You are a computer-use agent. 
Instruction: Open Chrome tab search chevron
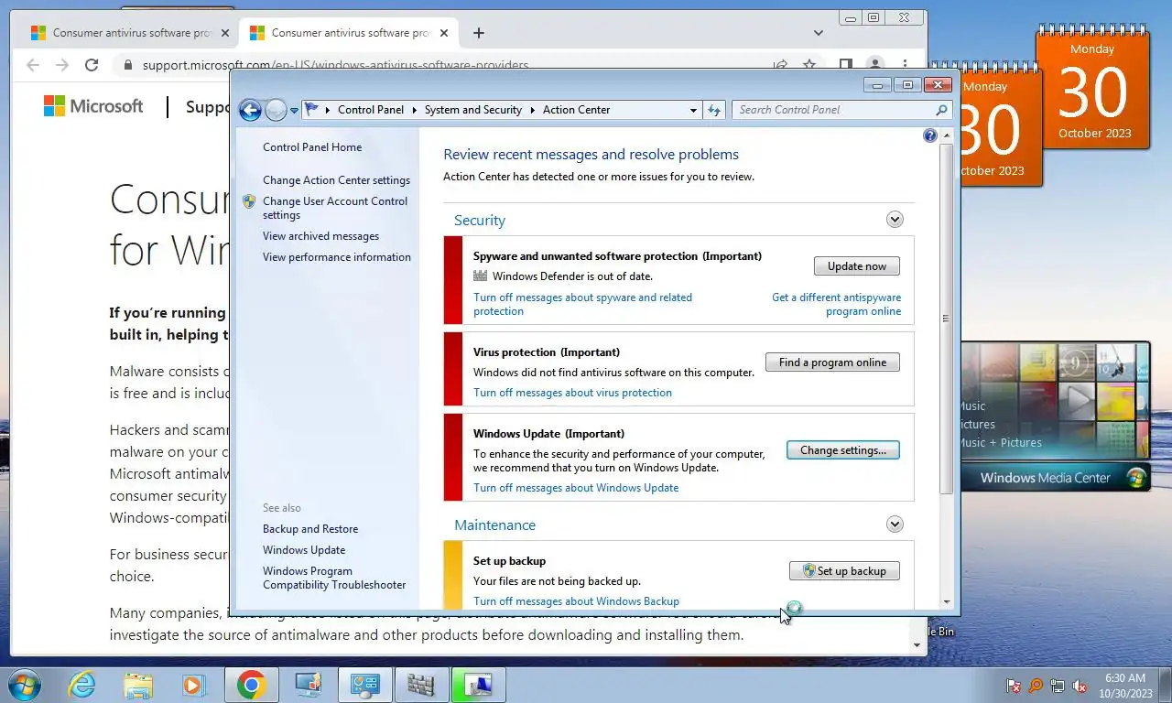click(x=818, y=33)
